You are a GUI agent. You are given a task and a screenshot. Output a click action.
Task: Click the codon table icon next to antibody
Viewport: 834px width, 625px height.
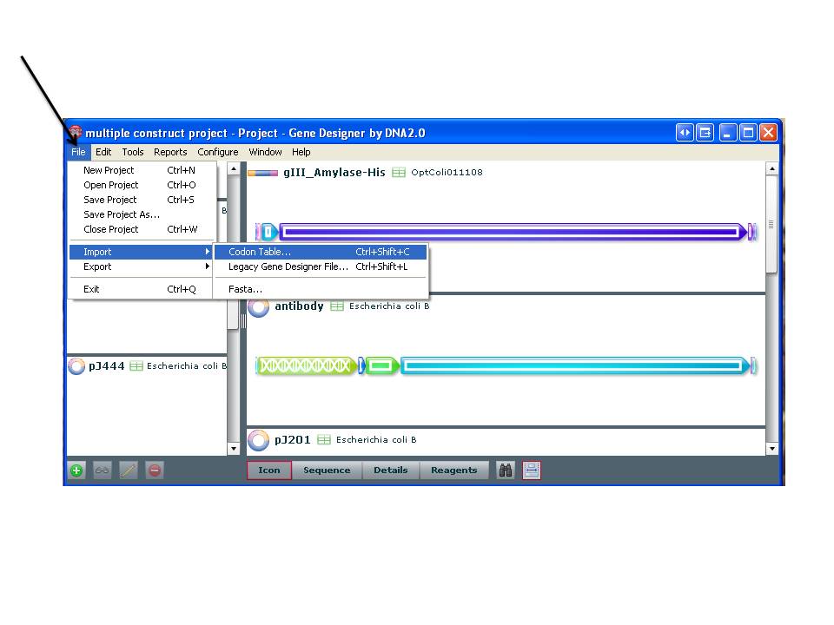pyautogui.click(x=337, y=306)
